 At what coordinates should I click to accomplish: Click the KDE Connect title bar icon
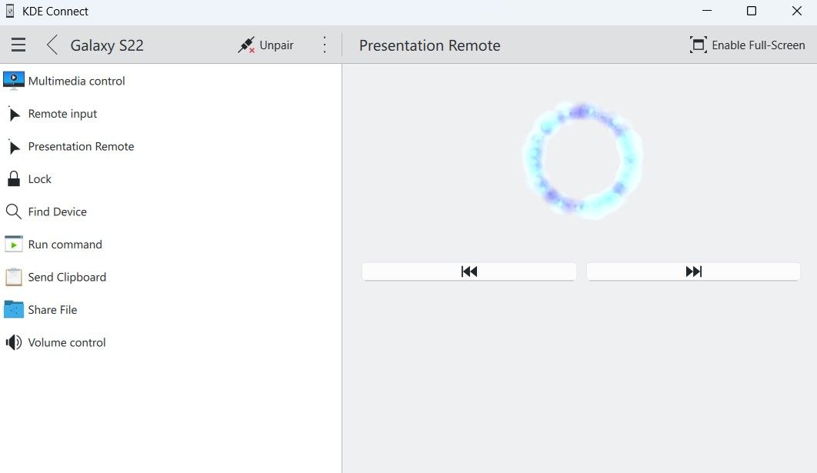10,11
